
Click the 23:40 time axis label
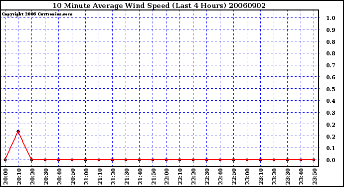click(301, 177)
